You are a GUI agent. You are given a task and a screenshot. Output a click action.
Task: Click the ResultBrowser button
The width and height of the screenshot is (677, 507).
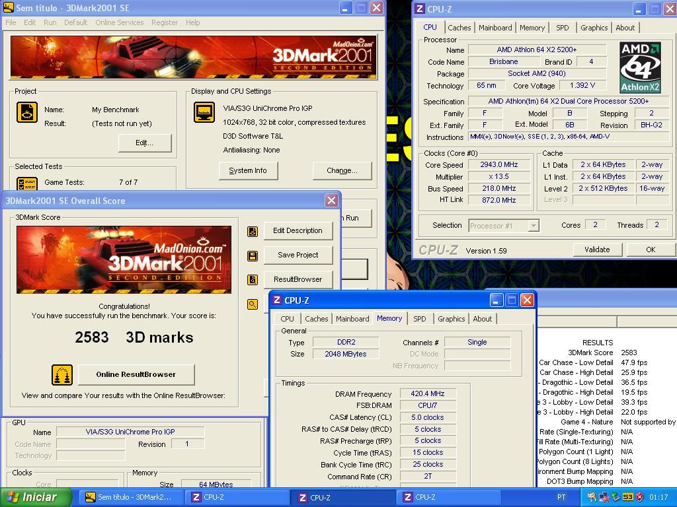coord(298,279)
